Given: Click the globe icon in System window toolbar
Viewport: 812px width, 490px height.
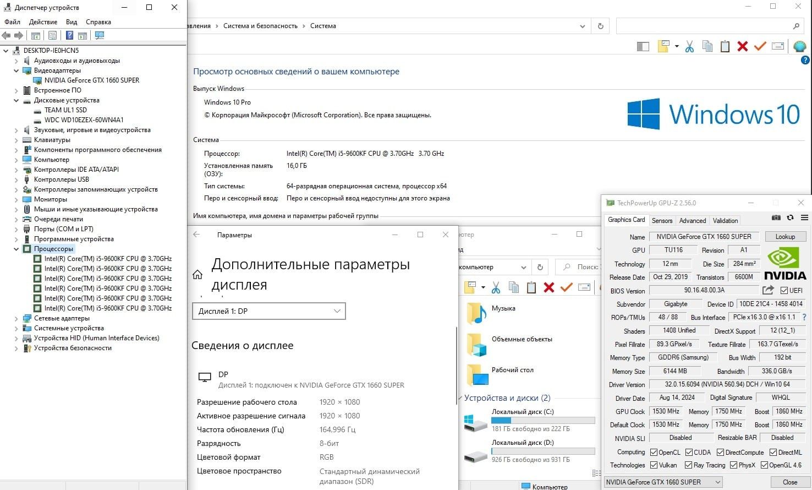Looking at the screenshot, I should (x=799, y=47).
